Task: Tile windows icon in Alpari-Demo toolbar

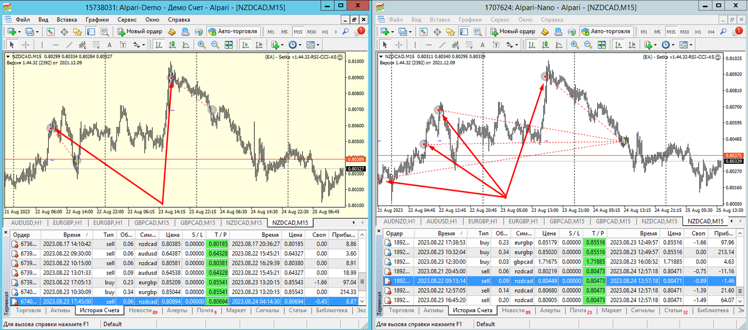Action: click(x=228, y=44)
